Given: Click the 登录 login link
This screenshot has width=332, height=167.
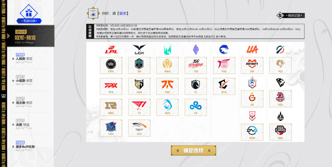Looking at the screenshot, I should click(123, 13).
